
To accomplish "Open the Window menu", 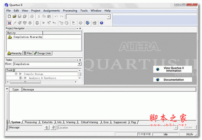I will click(x=96, y=10).
